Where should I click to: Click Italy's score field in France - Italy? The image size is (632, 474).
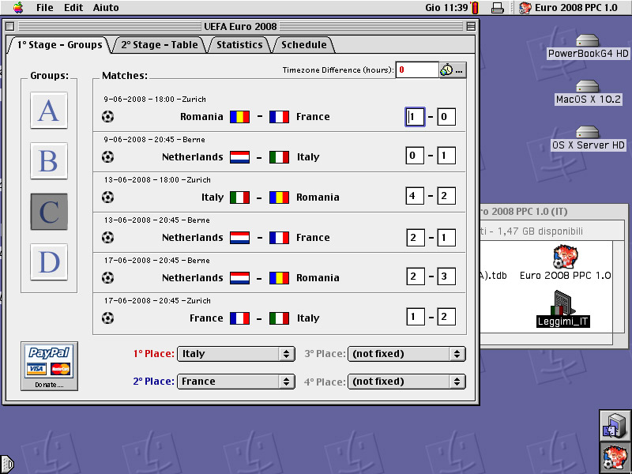tap(446, 317)
